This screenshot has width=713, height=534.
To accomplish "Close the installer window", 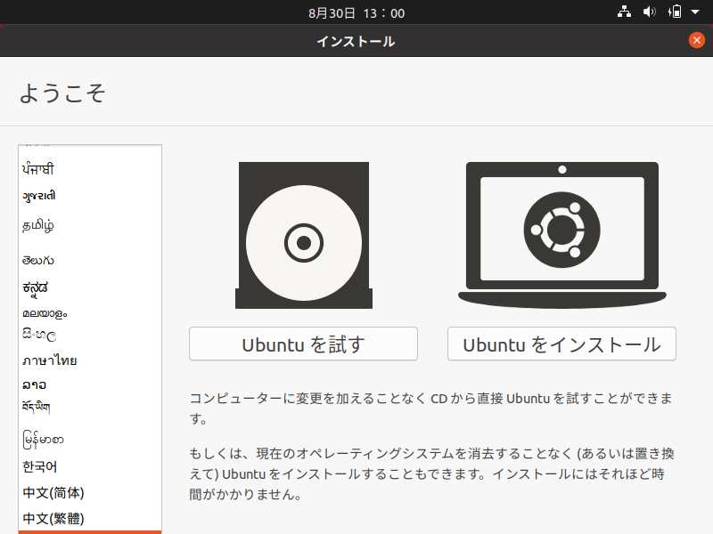I will (x=697, y=40).
